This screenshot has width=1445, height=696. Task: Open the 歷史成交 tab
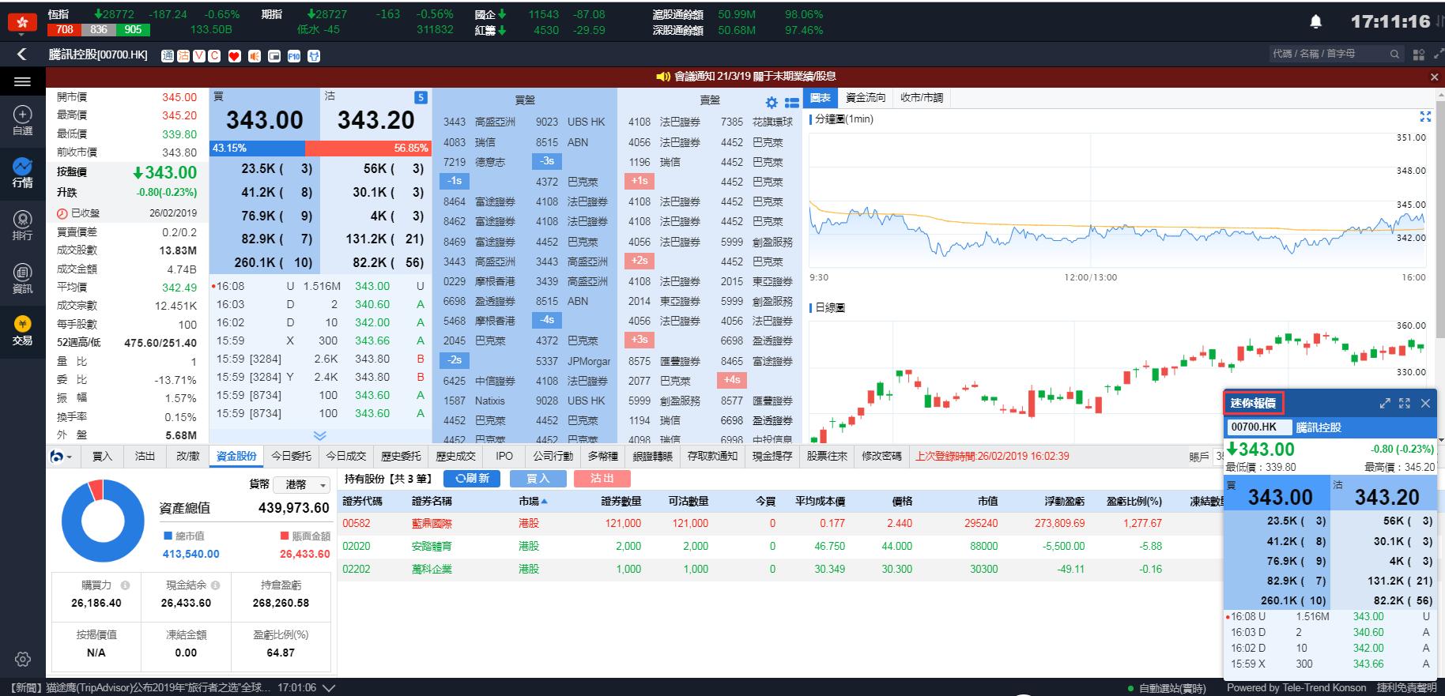point(456,456)
